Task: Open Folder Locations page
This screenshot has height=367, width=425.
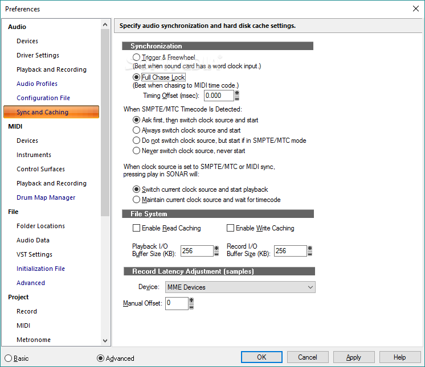Action: pos(40,226)
